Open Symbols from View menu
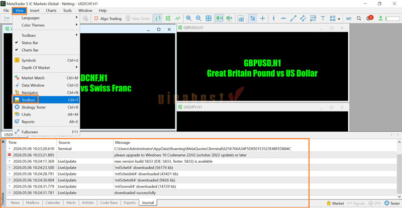Screen dimensions: 402x208 [x=46, y=60]
